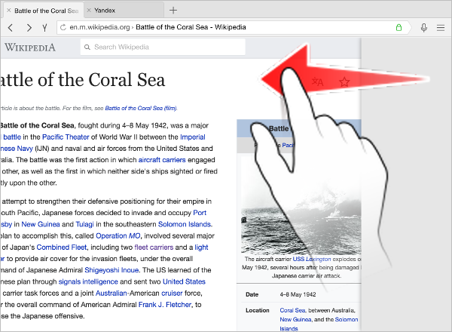Click the Location label in infobox
452x332 pixels.
click(258, 310)
